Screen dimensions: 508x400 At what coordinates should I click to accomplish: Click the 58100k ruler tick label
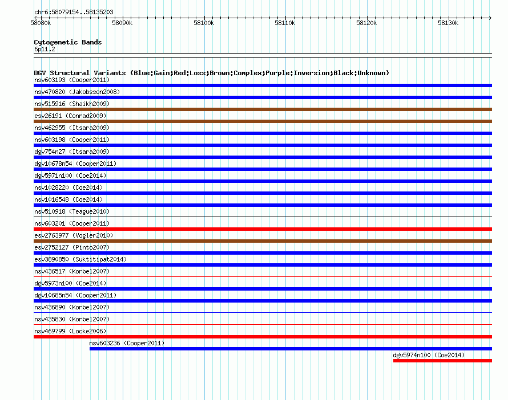[x=204, y=23]
